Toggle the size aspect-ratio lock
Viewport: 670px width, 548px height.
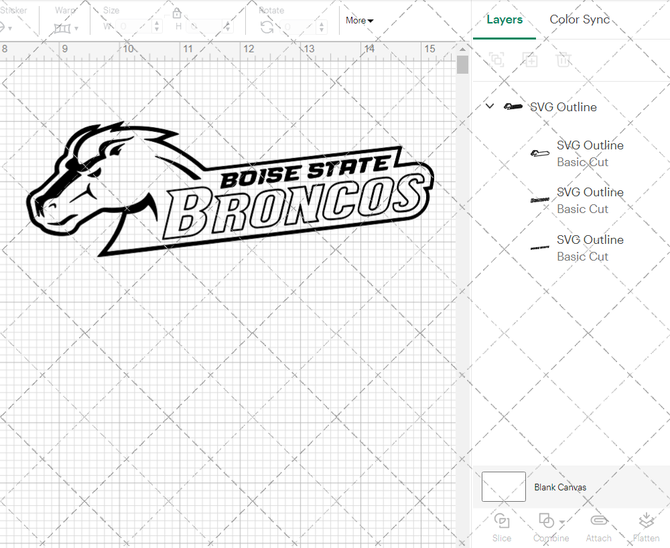pyautogui.click(x=176, y=13)
